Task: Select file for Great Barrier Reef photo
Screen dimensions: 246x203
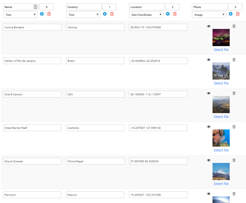Action: (221, 150)
